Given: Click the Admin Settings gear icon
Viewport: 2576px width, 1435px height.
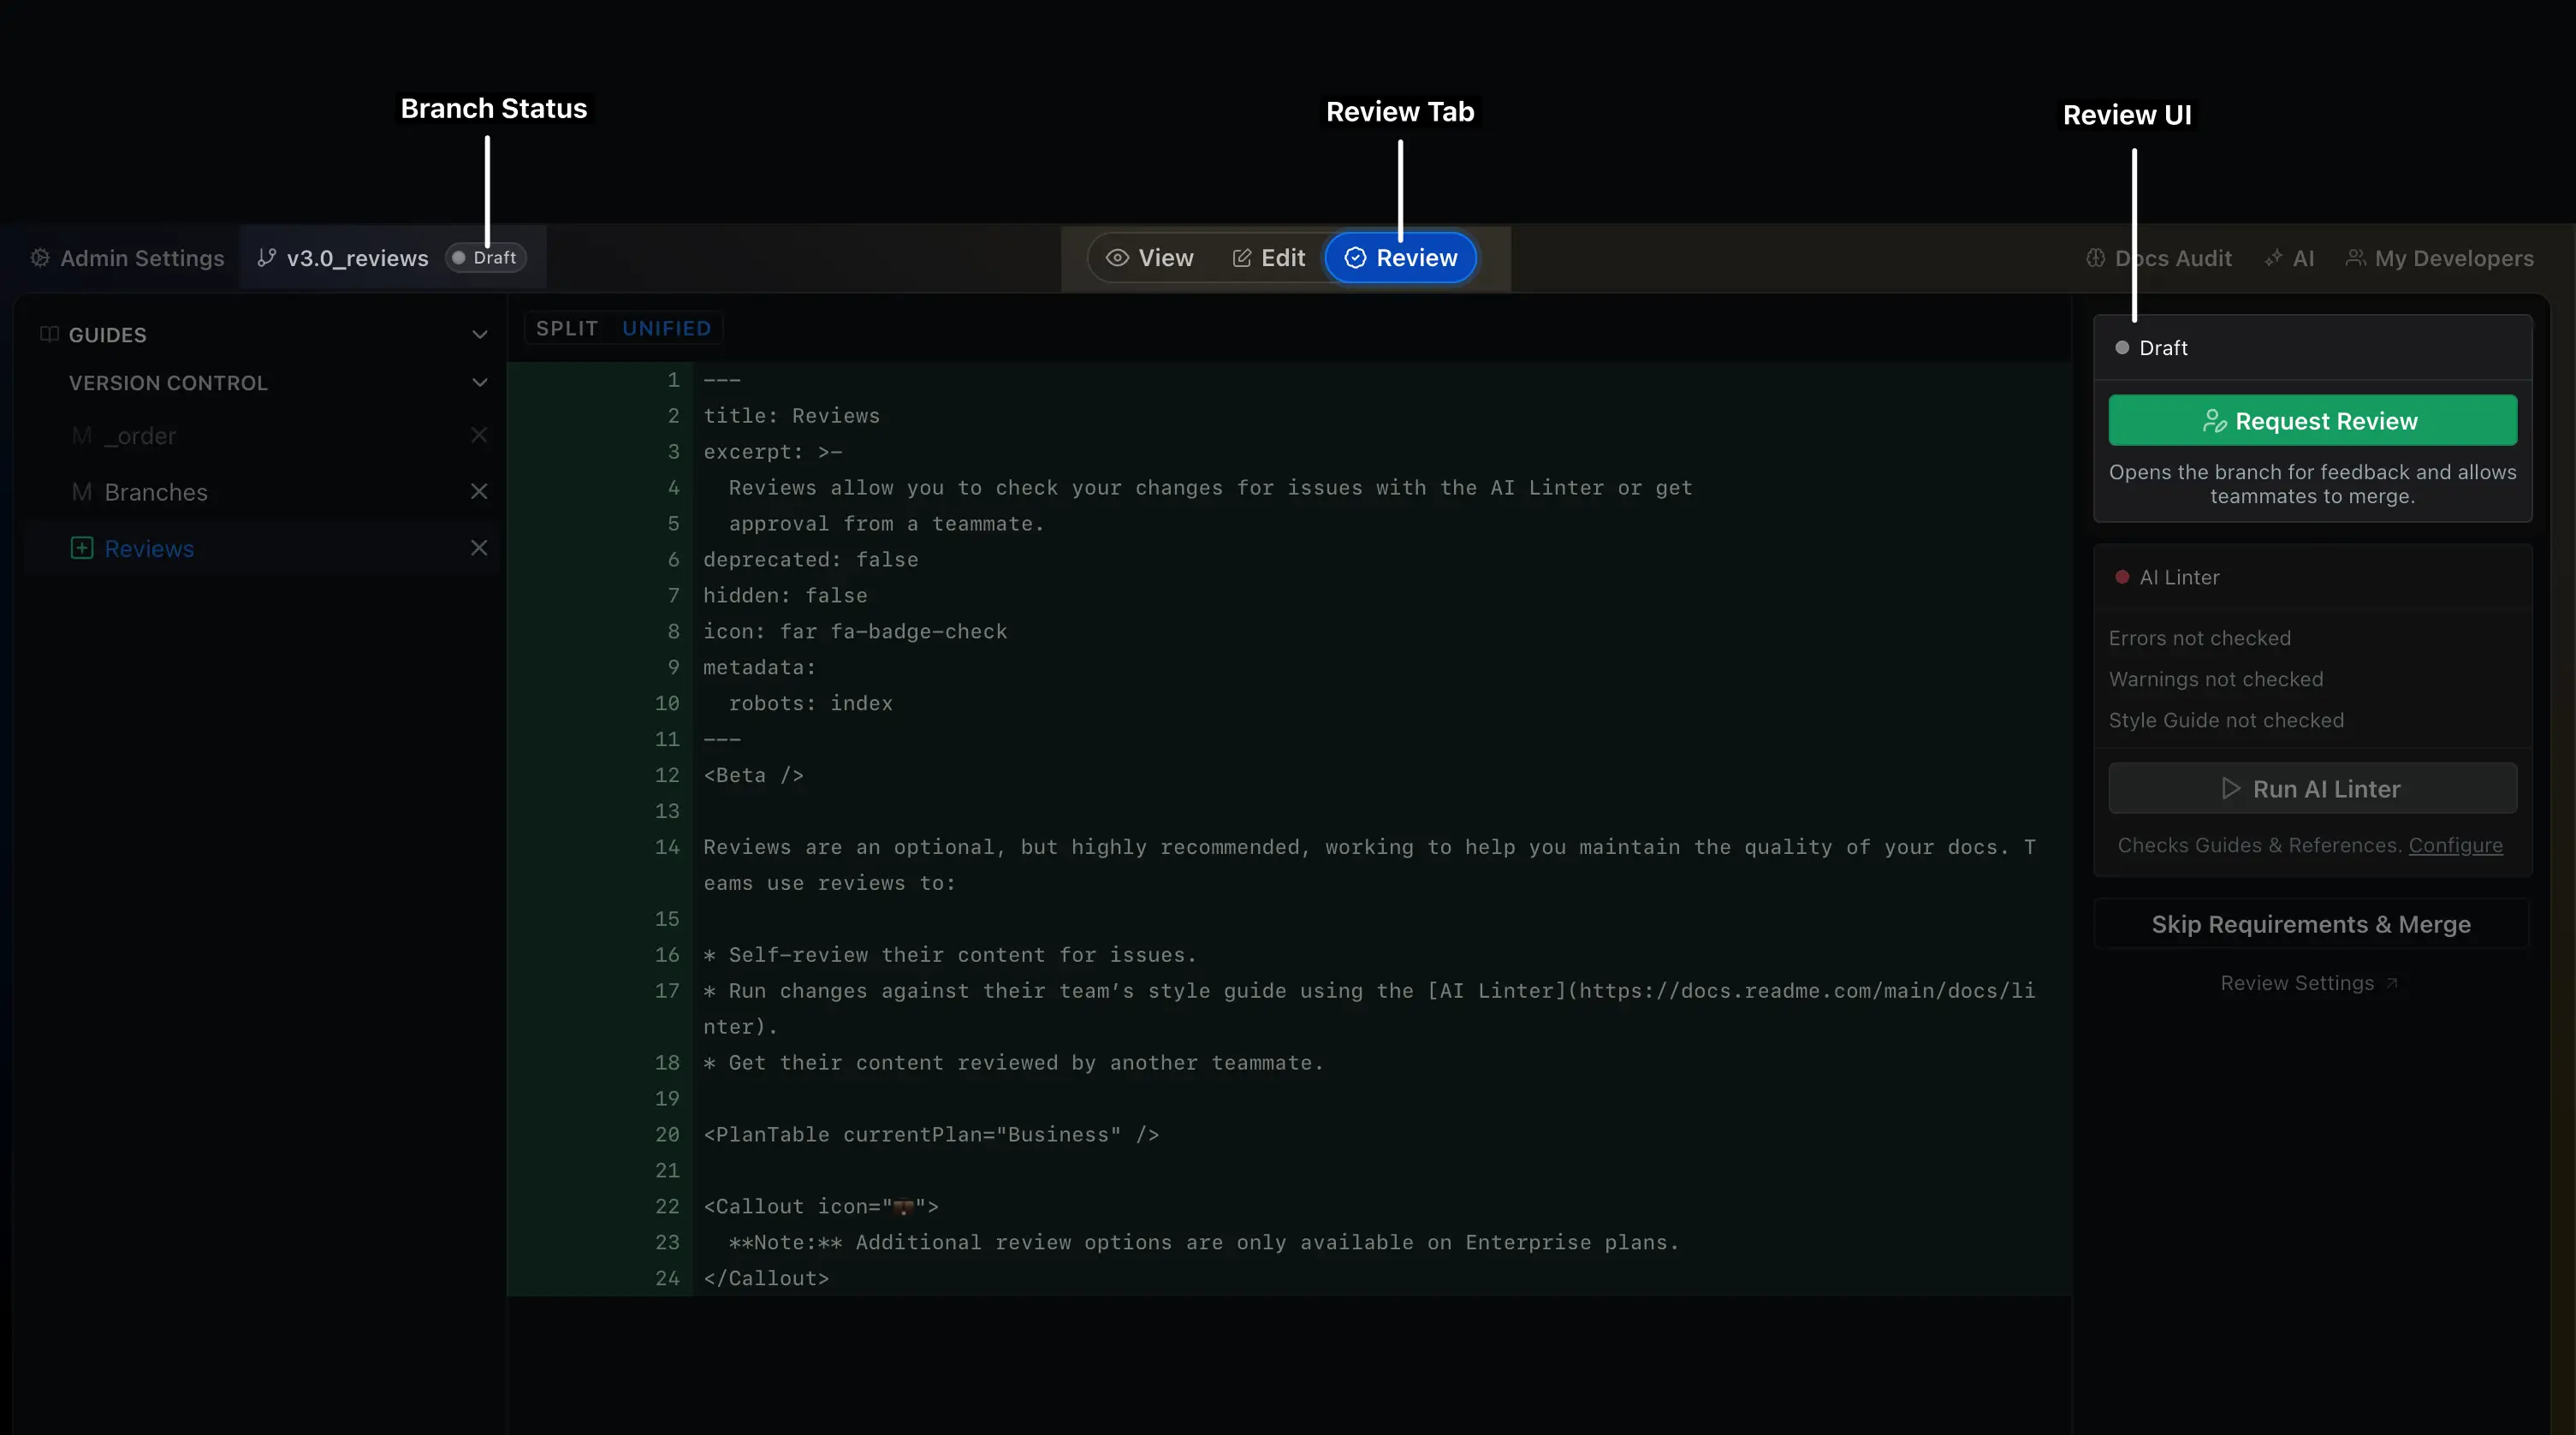Looking at the screenshot, I should tap(40, 258).
